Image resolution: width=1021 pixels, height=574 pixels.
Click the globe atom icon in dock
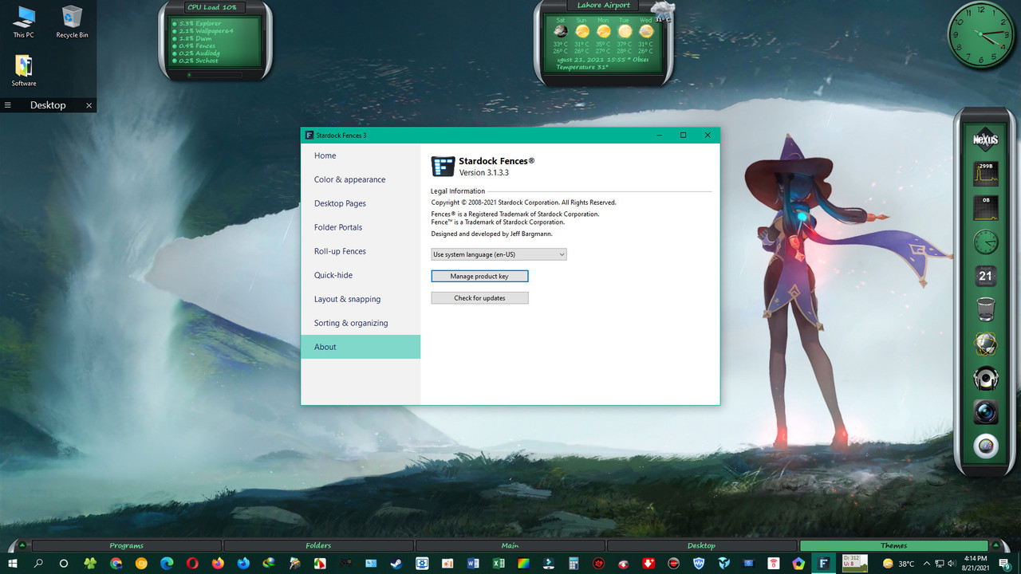click(986, 344)
